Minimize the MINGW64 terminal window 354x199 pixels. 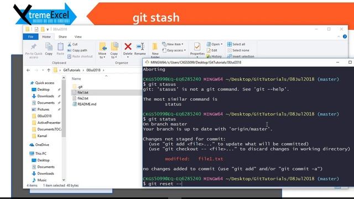(338, 62)
